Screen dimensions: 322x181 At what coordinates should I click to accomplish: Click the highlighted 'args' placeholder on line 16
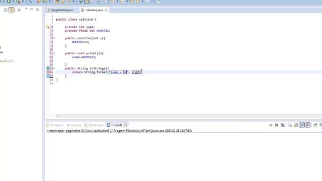pyautogui.click(x=135, y=72)
